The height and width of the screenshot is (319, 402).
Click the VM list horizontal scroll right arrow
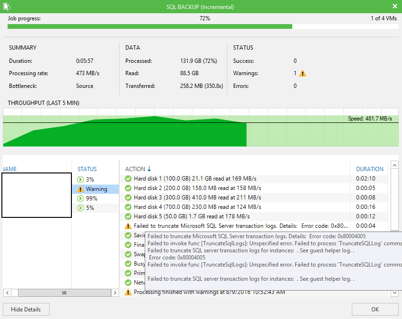click(115, 293)
